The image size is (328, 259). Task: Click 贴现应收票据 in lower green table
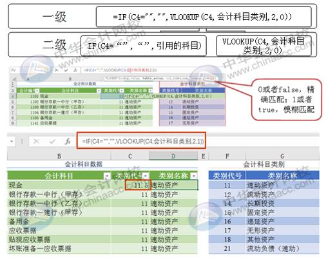tap(59, 240)
